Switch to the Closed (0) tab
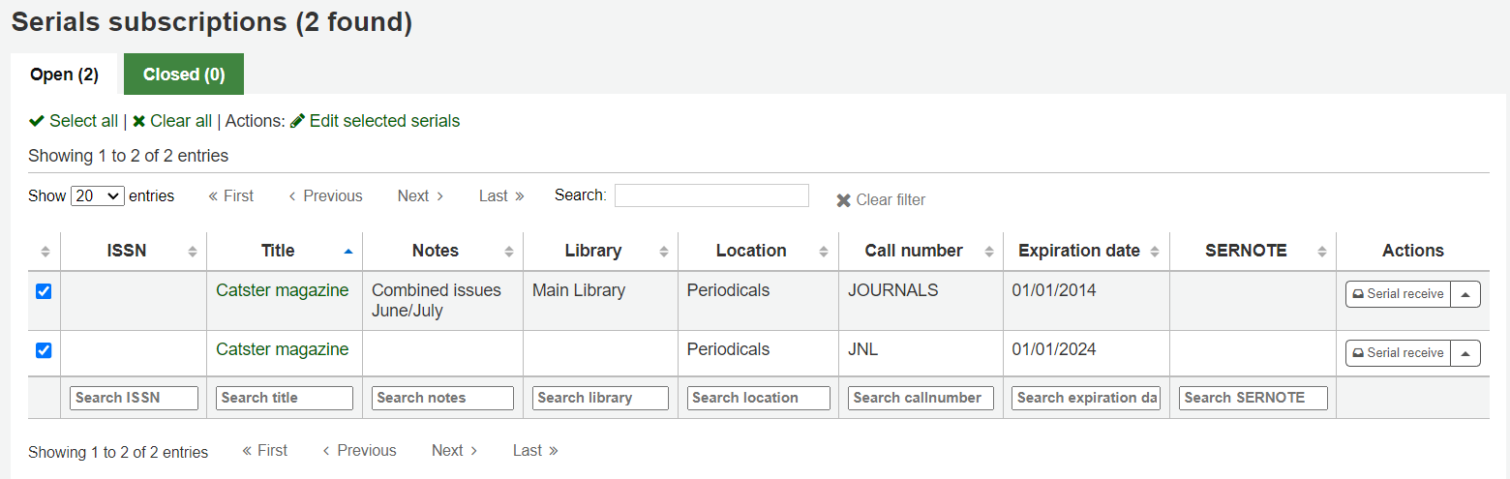The height and width of the screenshot is (479, 1510). pyautogui.click(x=184, y=75)
